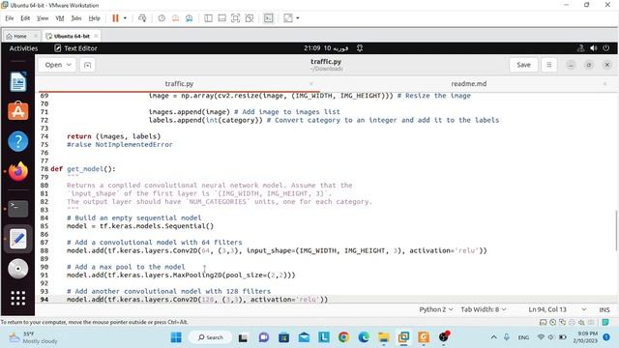Click Activities in the Ubuntu top bar
This screenshot has height=348, width=619.
(23, 48)
